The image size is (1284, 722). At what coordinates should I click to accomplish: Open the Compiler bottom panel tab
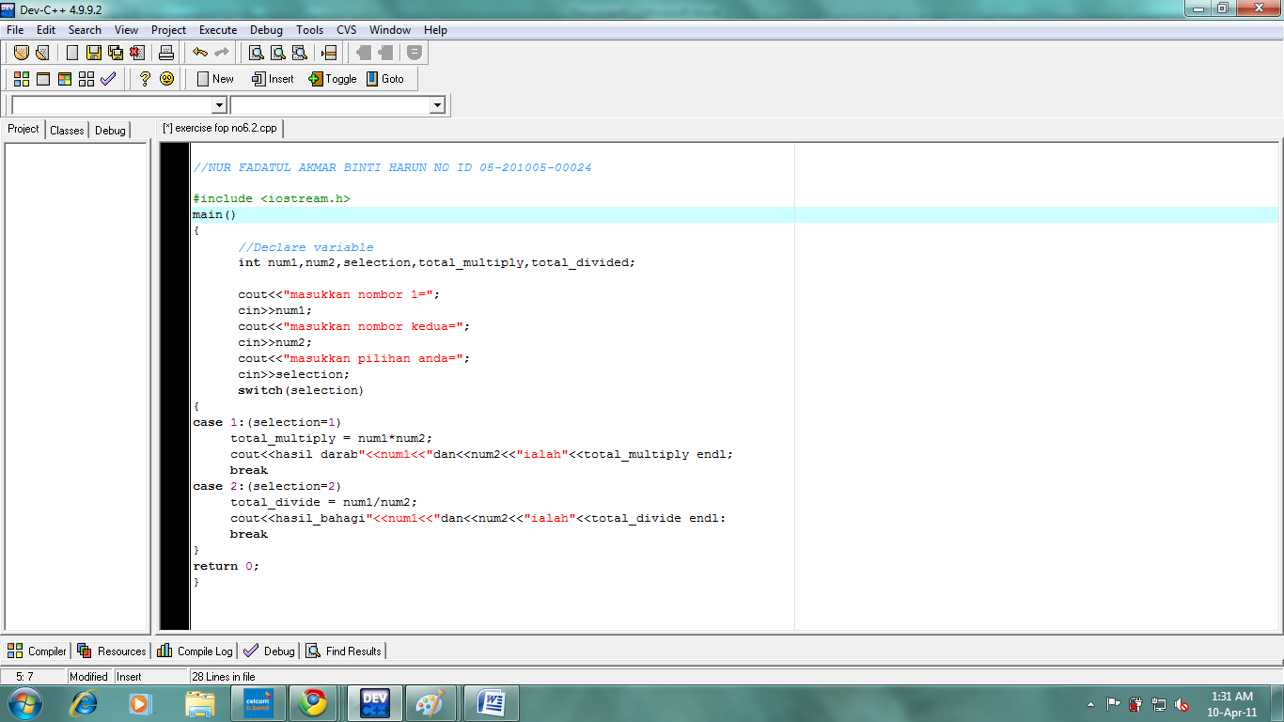38,651
